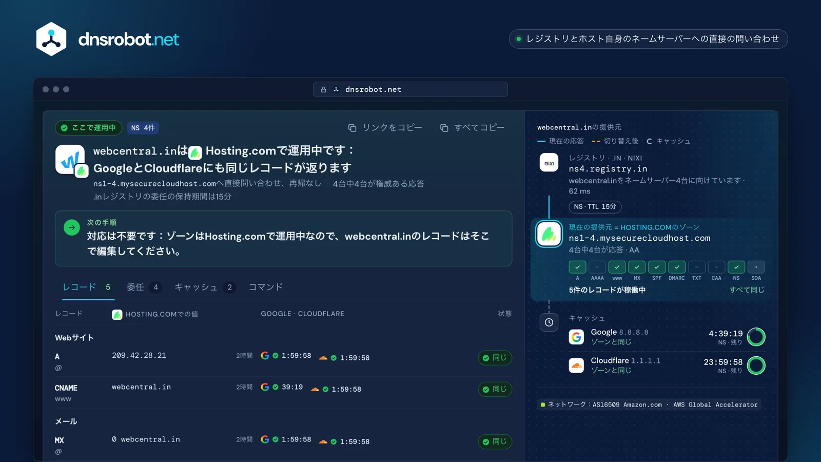
Task: Switch to the 委任 tab
Action: [x=144, y=287]
